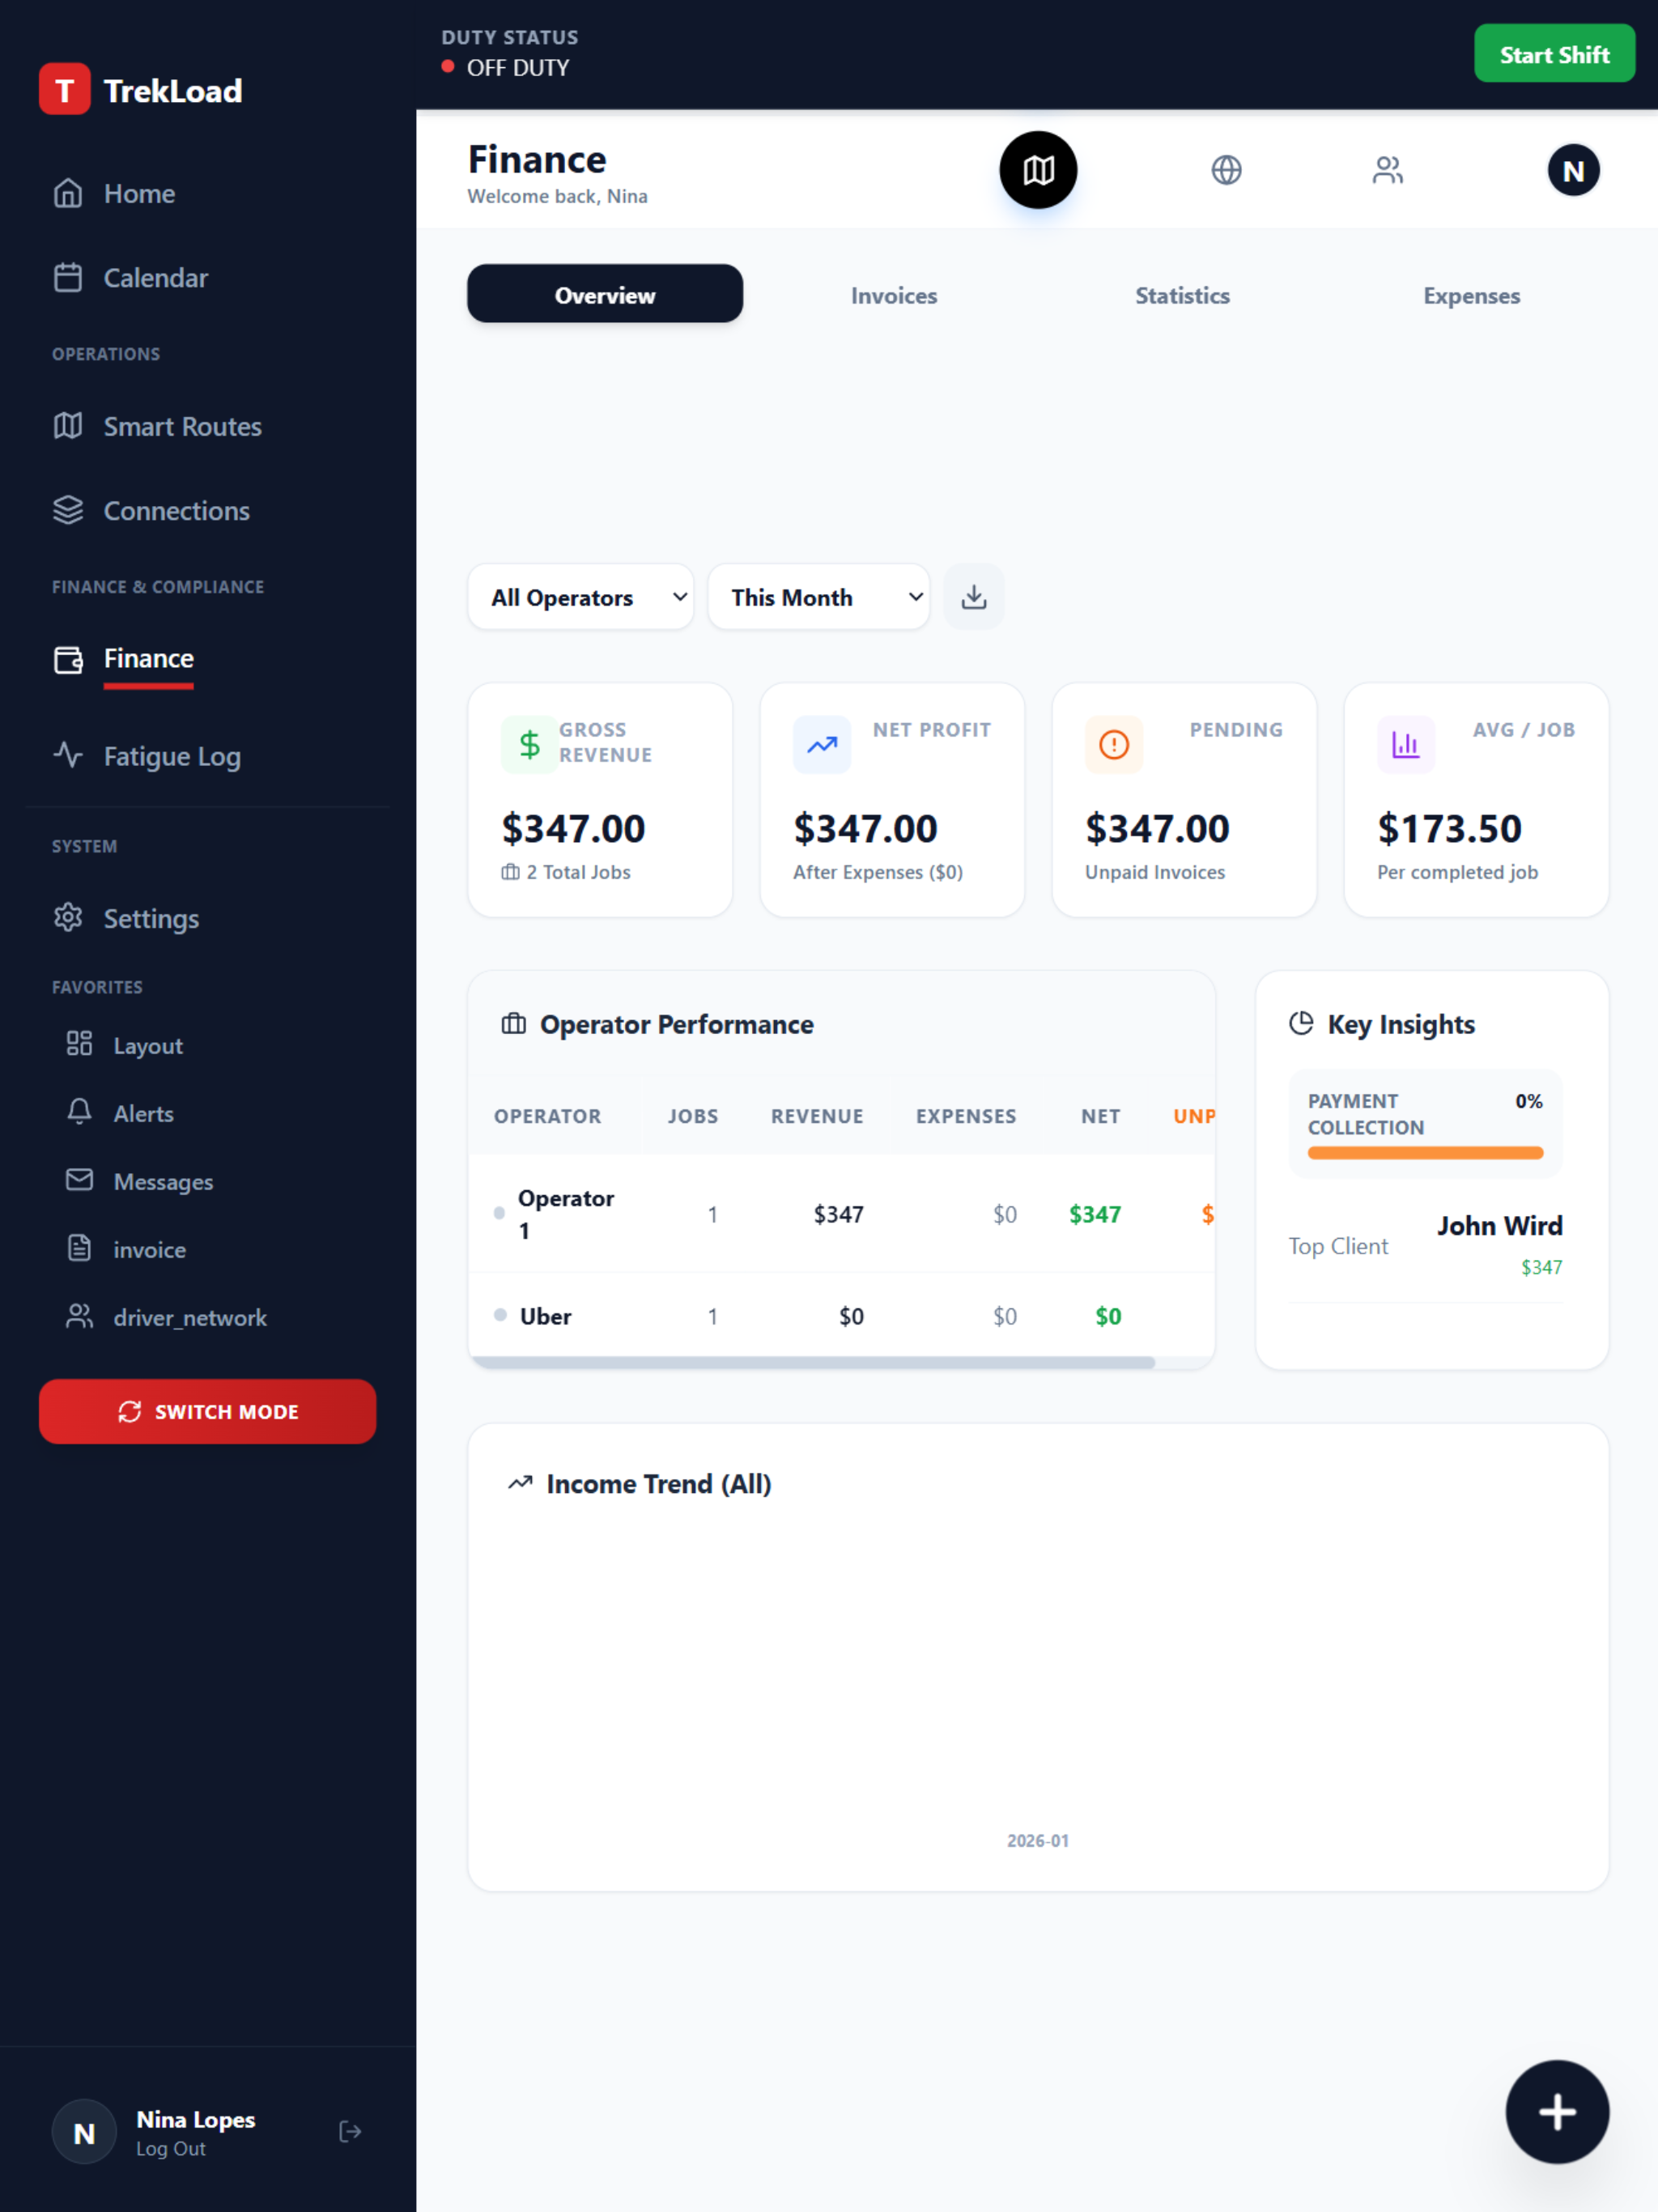The height and width of the screenshot is (2212, 1658).
Task: Open the people icon in header
Action: coord(1387,170)
